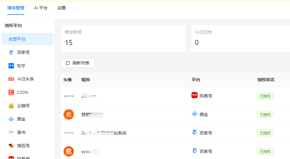The width and height of the screenshot is (290, 159).
Task: Click the orange avatar in eyou row
Action: [69, 151]
